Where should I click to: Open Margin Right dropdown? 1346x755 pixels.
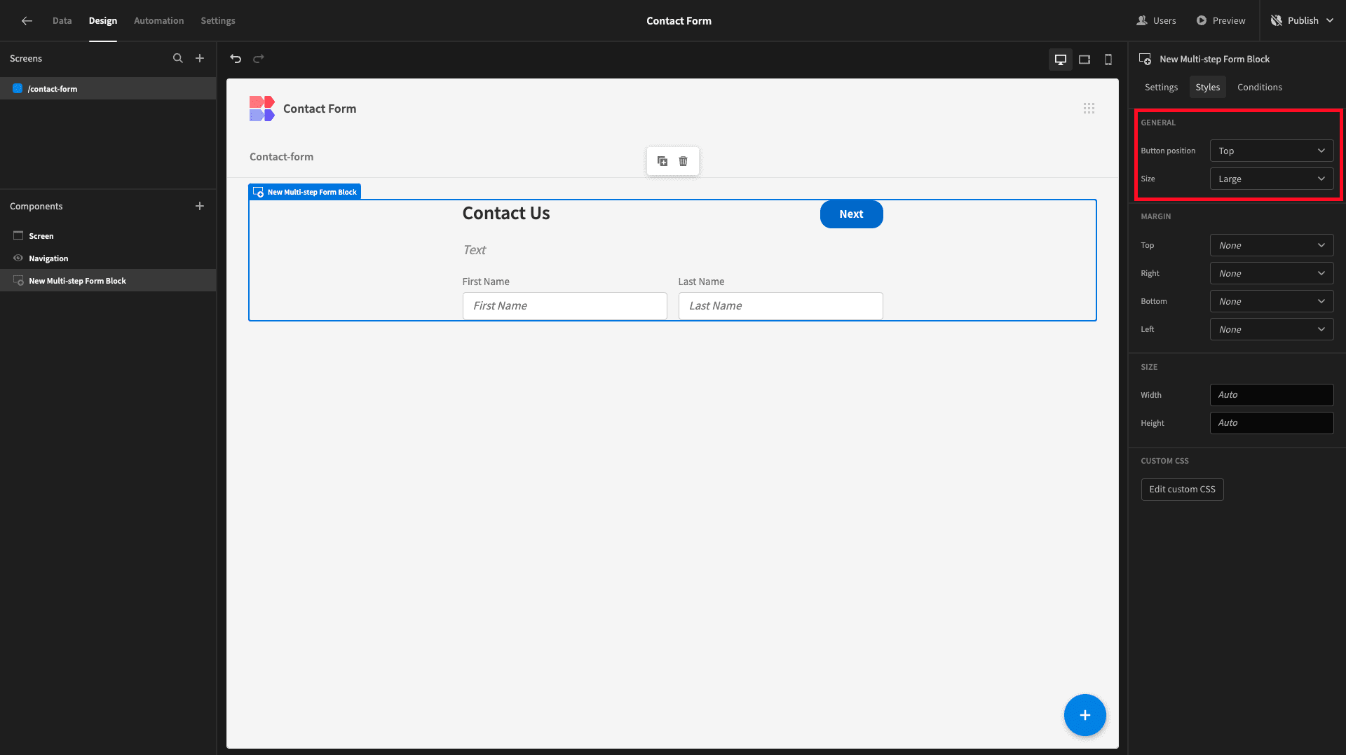1272,273
